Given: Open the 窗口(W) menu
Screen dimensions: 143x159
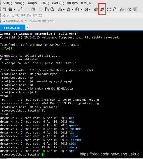Looking at the screenshot, I should point(72,3).
